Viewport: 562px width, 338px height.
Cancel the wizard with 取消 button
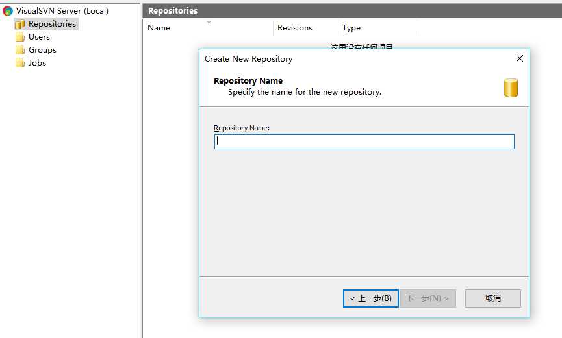493,298
